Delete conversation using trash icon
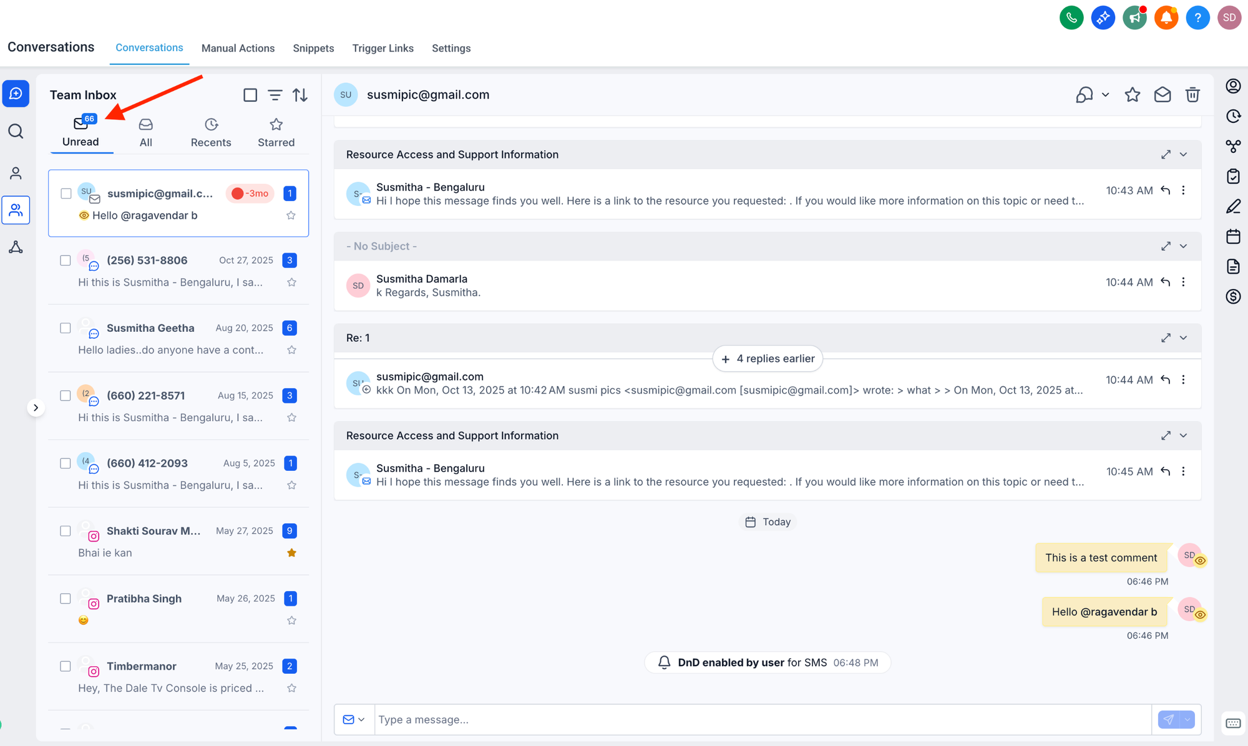 [1192, 95]
